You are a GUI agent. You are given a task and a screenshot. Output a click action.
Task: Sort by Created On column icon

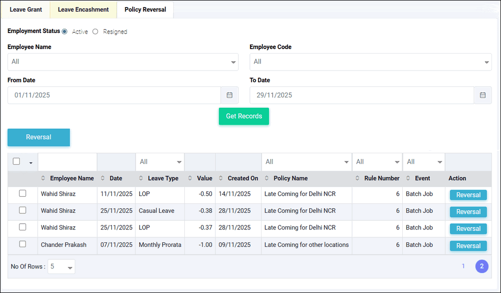221,178
